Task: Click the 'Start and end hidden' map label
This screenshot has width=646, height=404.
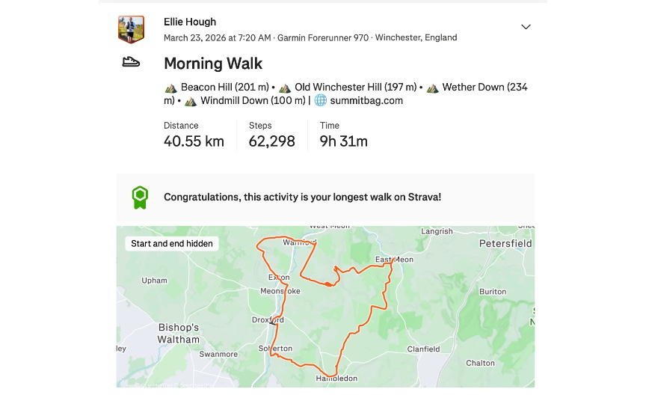Action: tap(172, 243)
